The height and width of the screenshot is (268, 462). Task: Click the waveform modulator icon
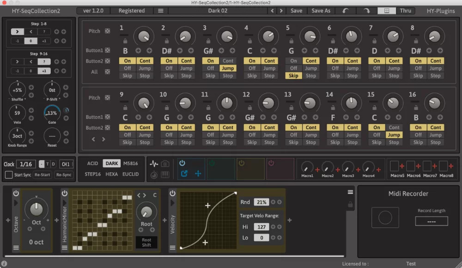[154, 164]
